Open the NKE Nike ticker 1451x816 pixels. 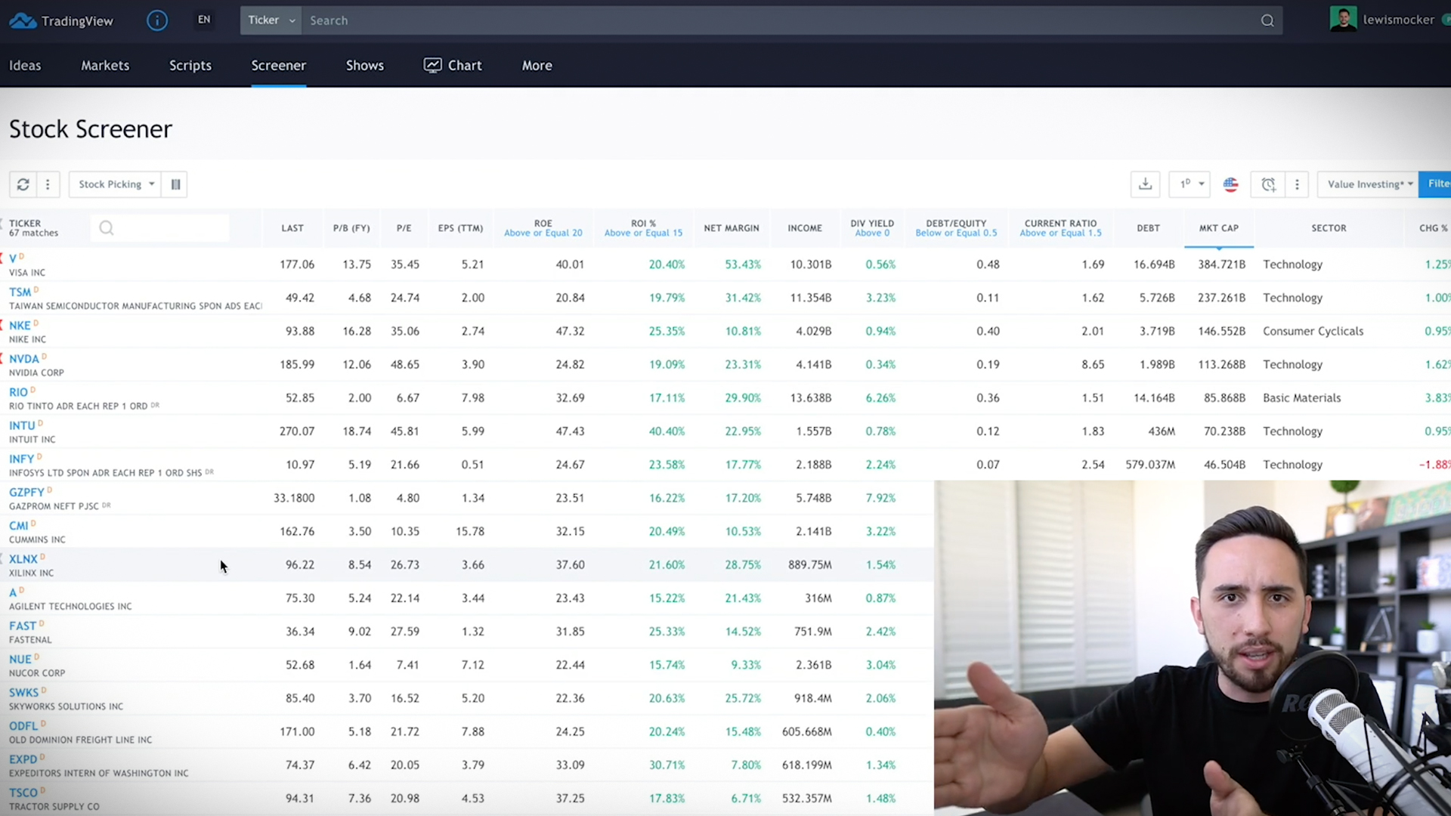point(20,326)
